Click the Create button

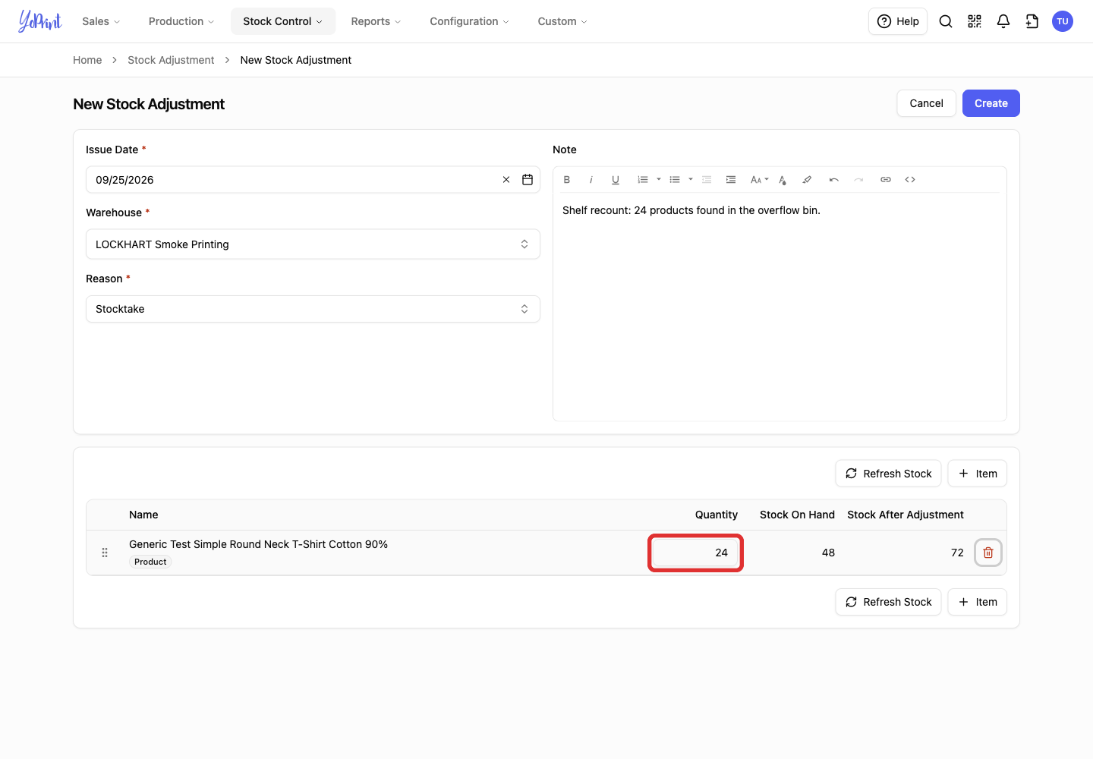pyautogui.click(x=991, y=103)
